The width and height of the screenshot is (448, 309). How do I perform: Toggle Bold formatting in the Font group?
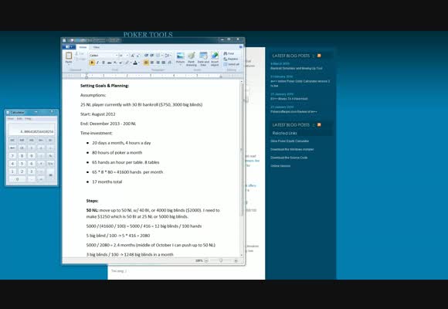point(92,63)
